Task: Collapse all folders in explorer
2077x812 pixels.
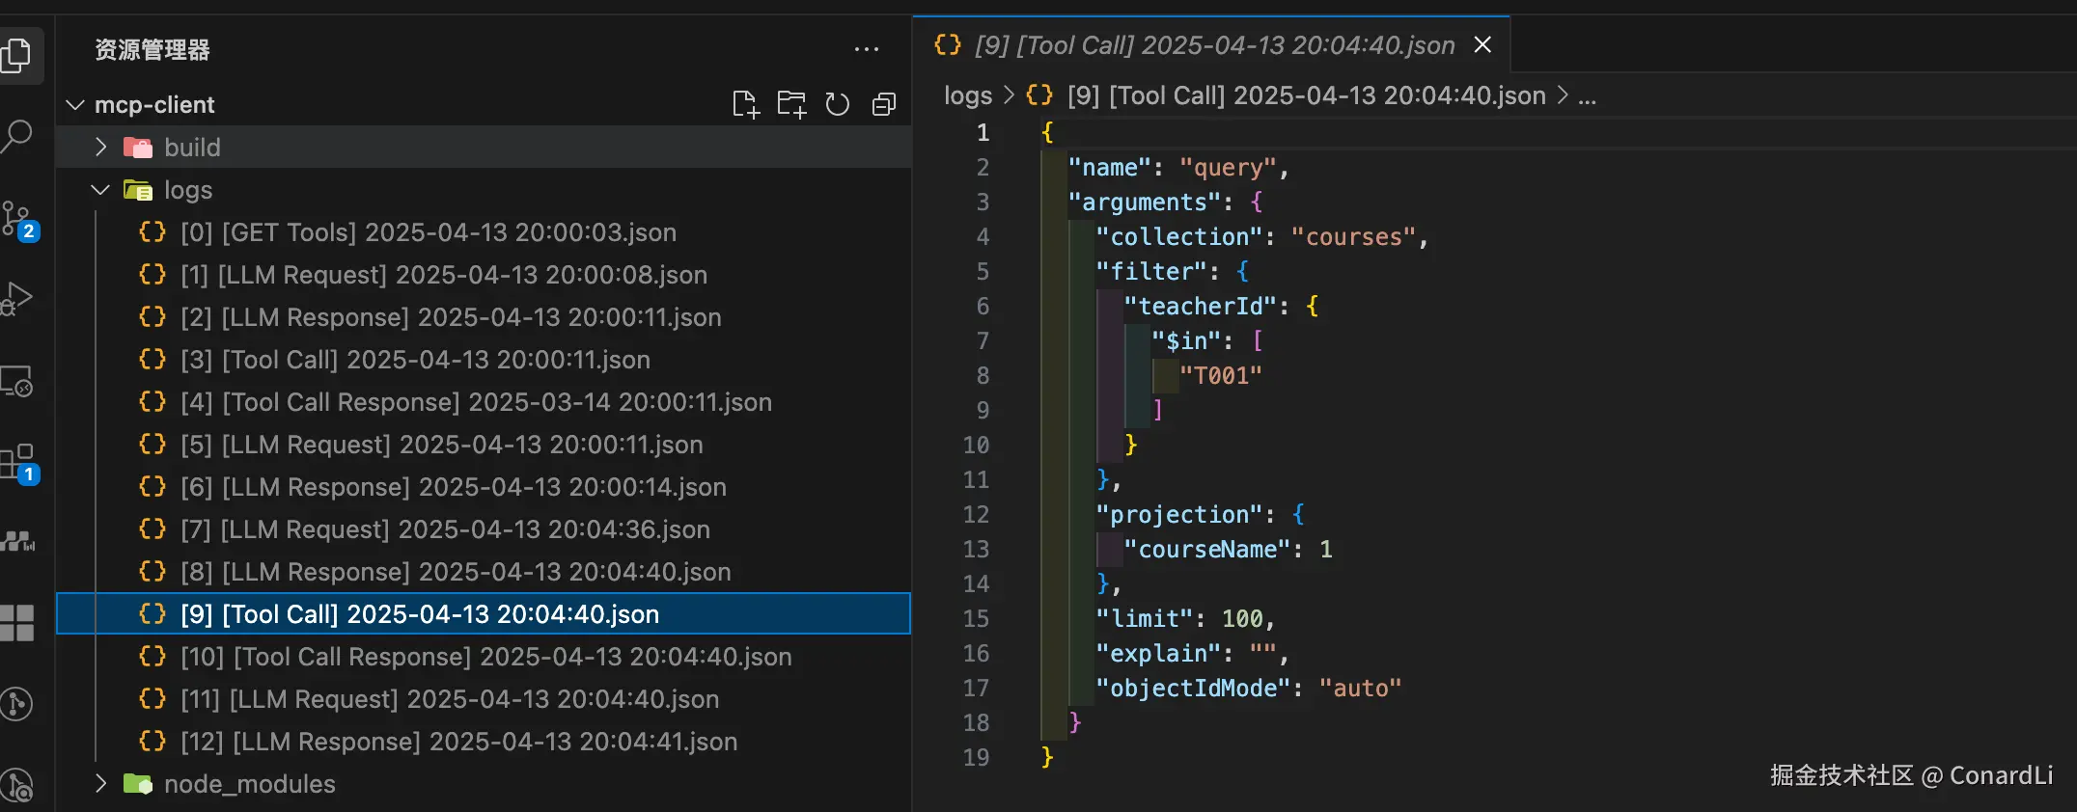Action: click(x=883, y=104)
